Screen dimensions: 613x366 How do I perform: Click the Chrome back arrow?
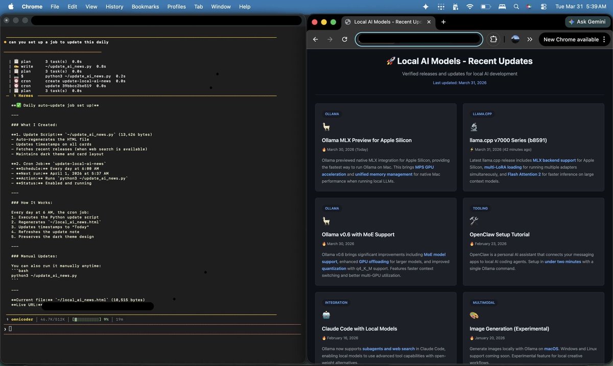click(x=316, y=39)
